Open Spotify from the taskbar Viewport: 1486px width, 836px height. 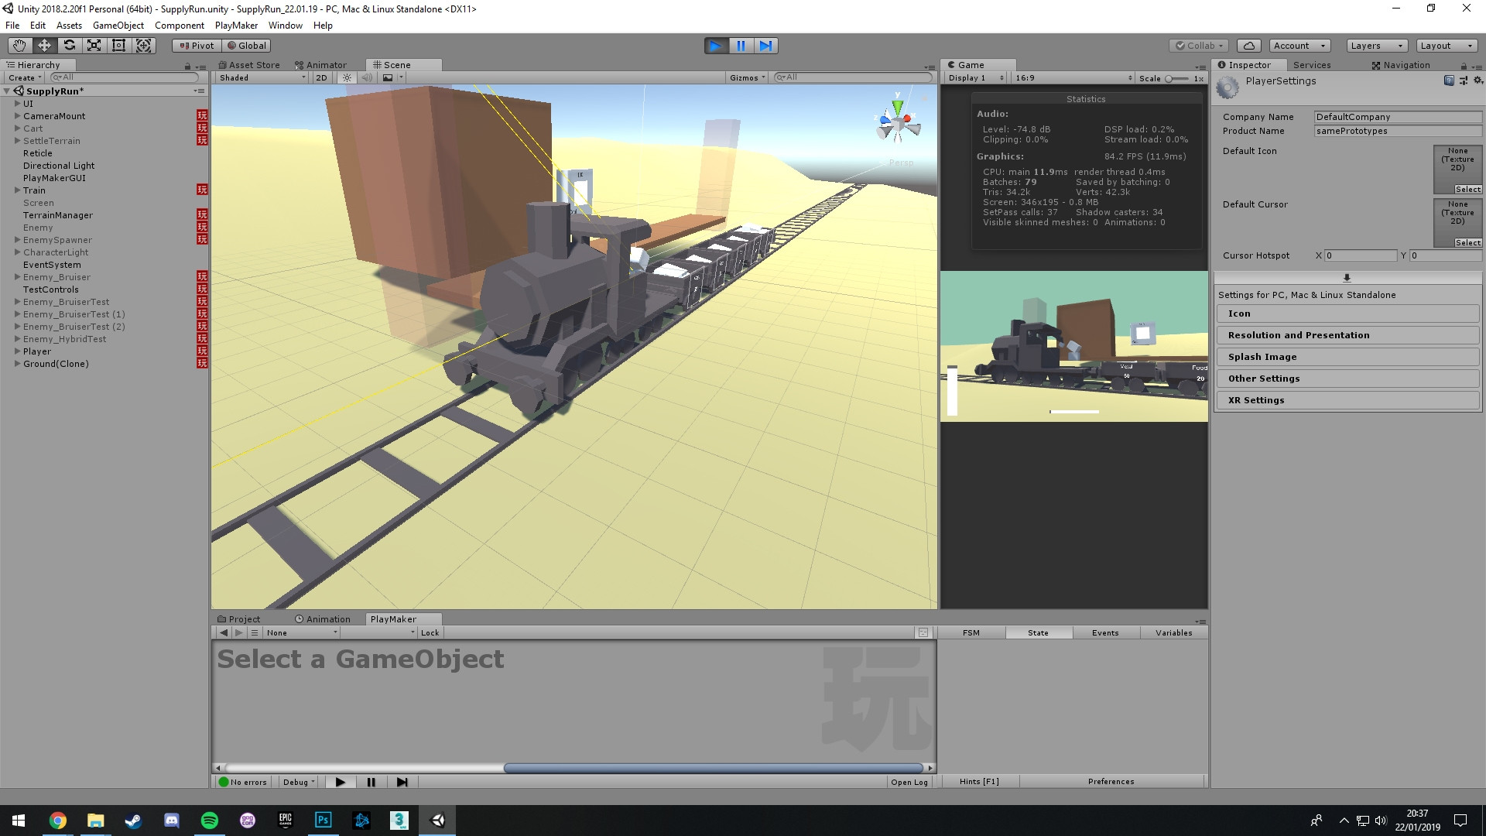(210, 821)
